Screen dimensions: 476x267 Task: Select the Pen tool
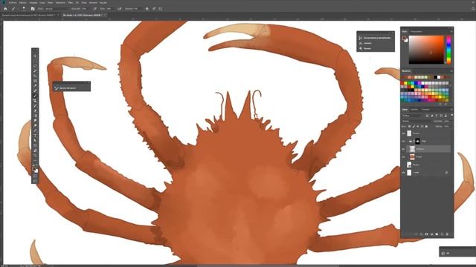[x=35, y=131]
